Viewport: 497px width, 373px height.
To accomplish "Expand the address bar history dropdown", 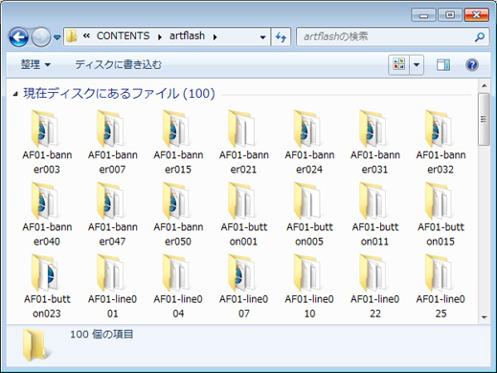I will tap(262, 37).
